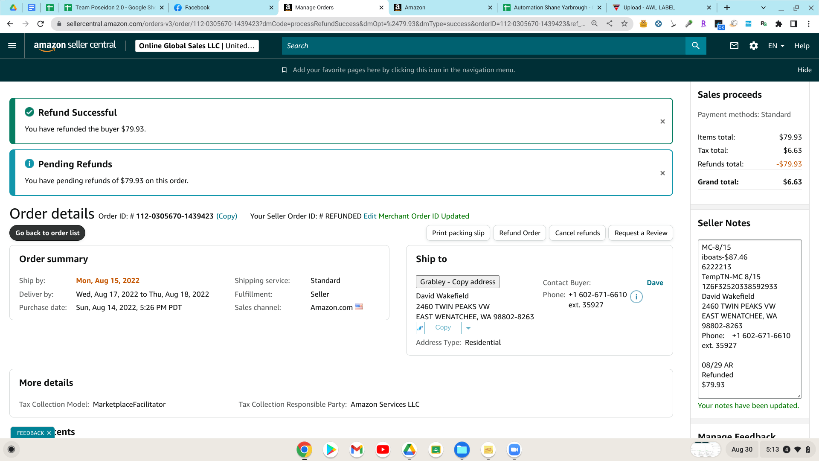
Task: Open the Aug 30 date calendar in shelf
Action: click(742, 449)
